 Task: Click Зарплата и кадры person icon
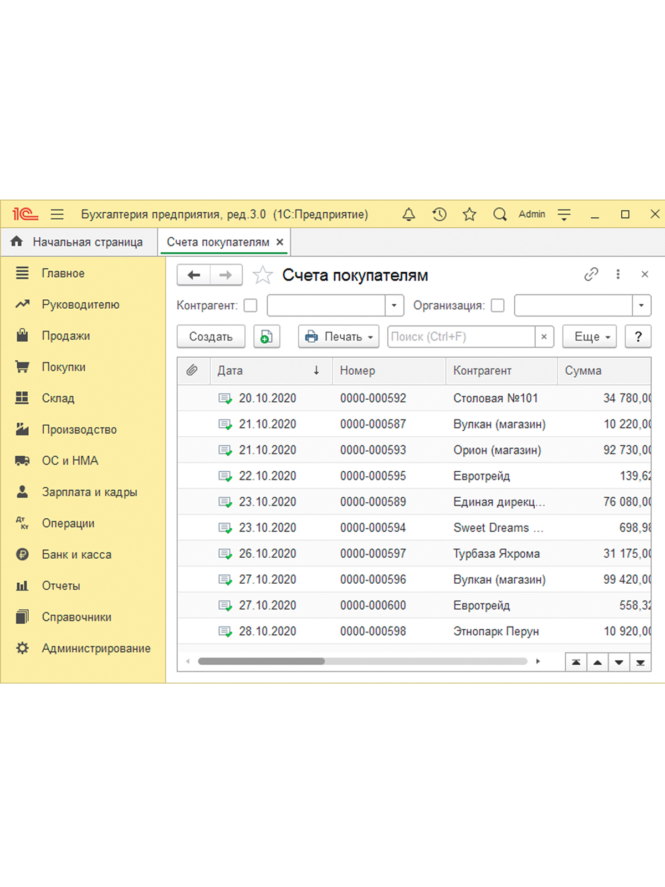(x=22, y=492)
